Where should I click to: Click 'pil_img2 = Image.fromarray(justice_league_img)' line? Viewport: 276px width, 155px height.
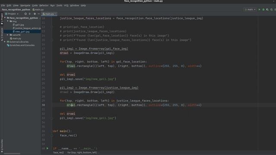[99, 88]
